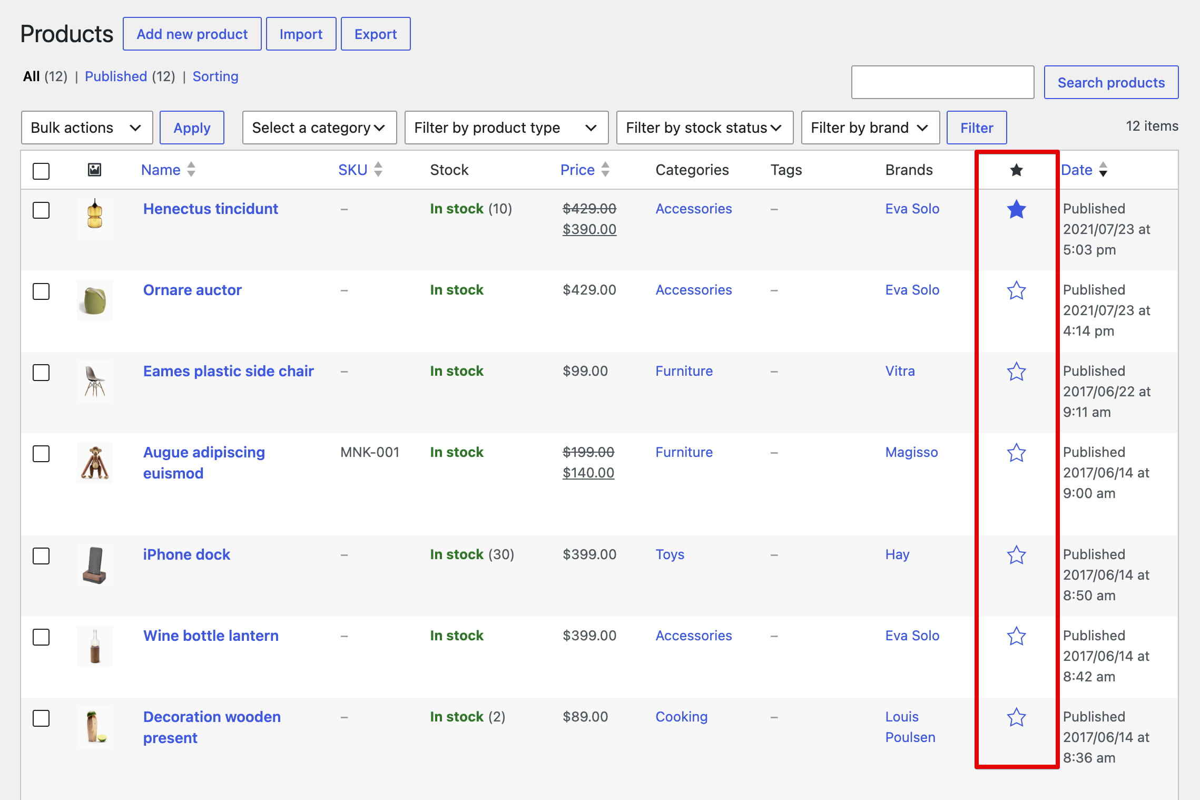The width and height of the screenshot is (1200, 800).
Task: Click the Featured star column header
Action: click(x=1016, y=170)
